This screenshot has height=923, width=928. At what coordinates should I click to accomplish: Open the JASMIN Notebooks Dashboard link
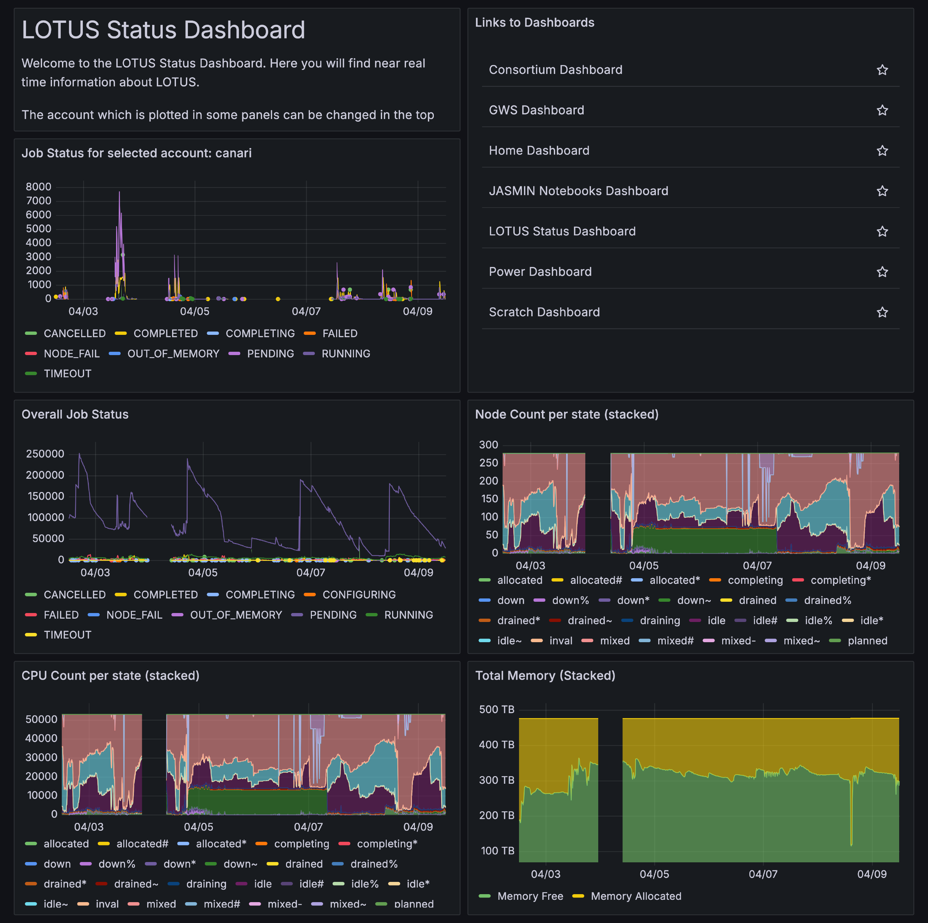(578, 191)
